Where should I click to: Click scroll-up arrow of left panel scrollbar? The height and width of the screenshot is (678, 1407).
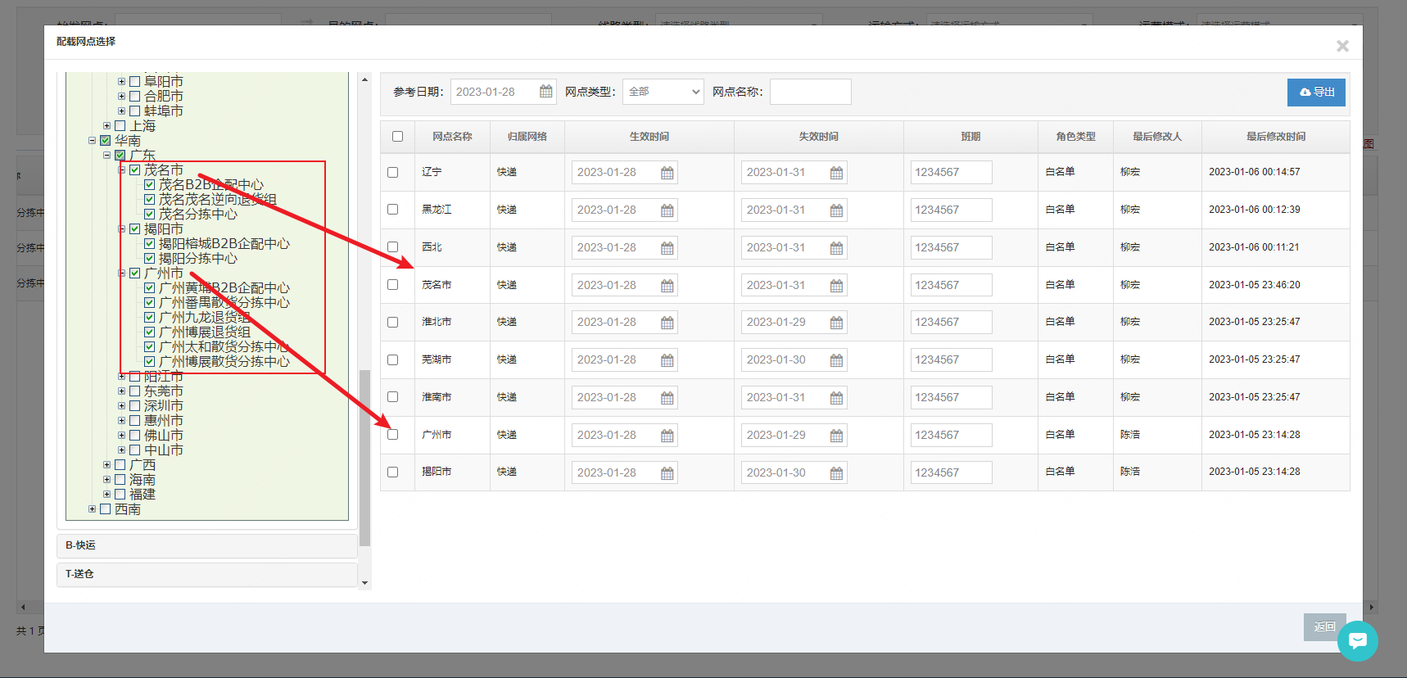[365, 79]
